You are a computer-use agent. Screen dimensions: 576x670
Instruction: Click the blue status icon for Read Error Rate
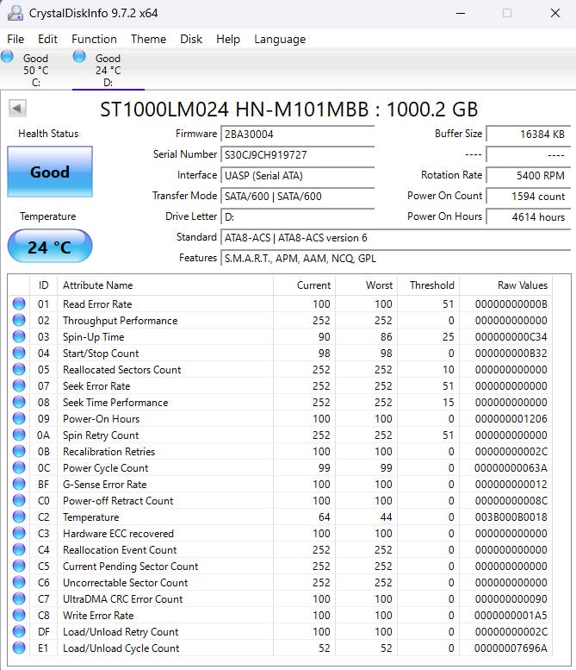19,304
